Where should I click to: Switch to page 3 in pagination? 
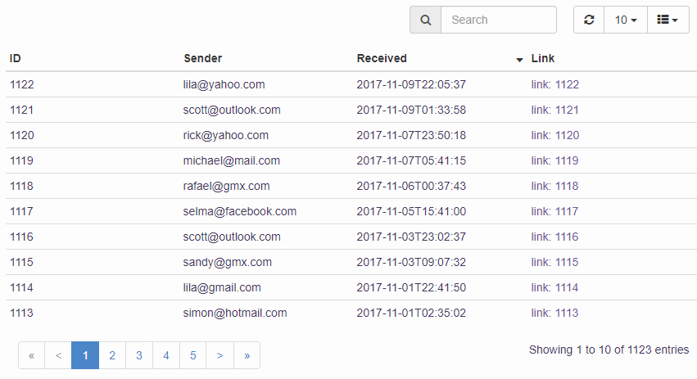pyautogui.click(x=139, y=355)
